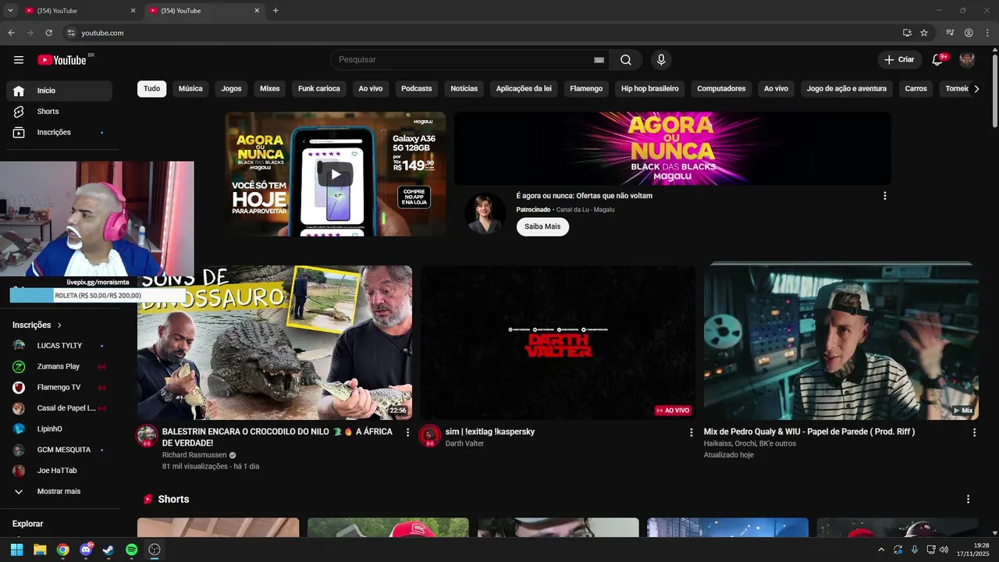Screen dimensions: 999x562
Task: Open options for Pedro Qualy mix
Action: pyautogui.click(x=974, y=432)
